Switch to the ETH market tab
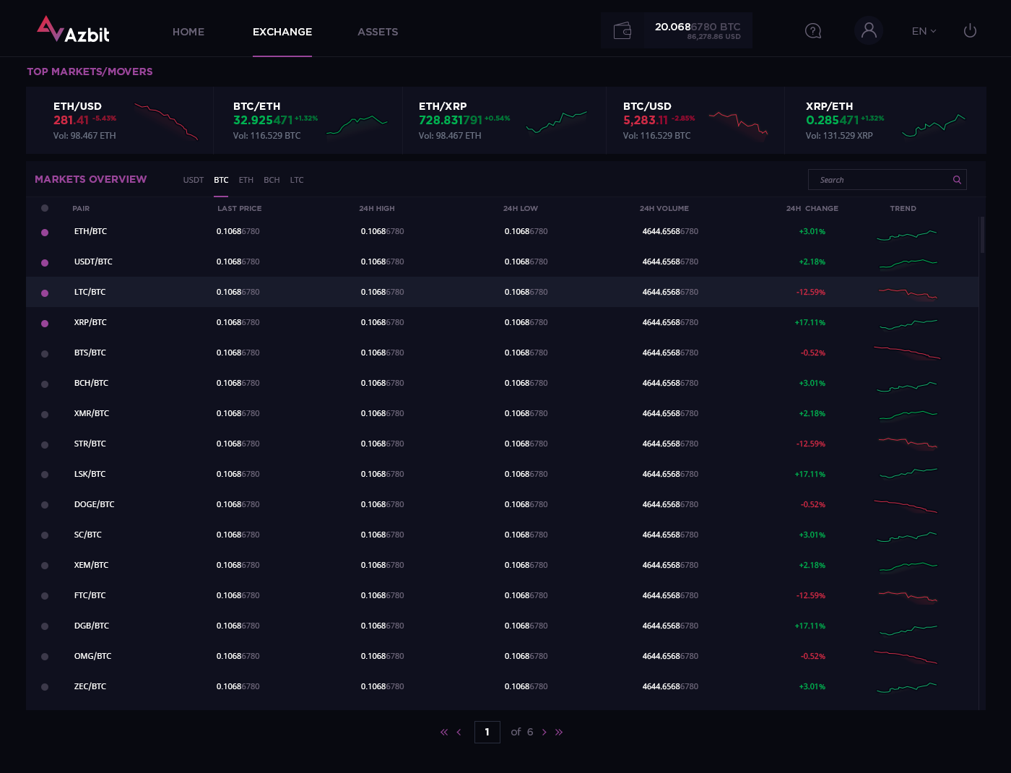 [246, 180]
